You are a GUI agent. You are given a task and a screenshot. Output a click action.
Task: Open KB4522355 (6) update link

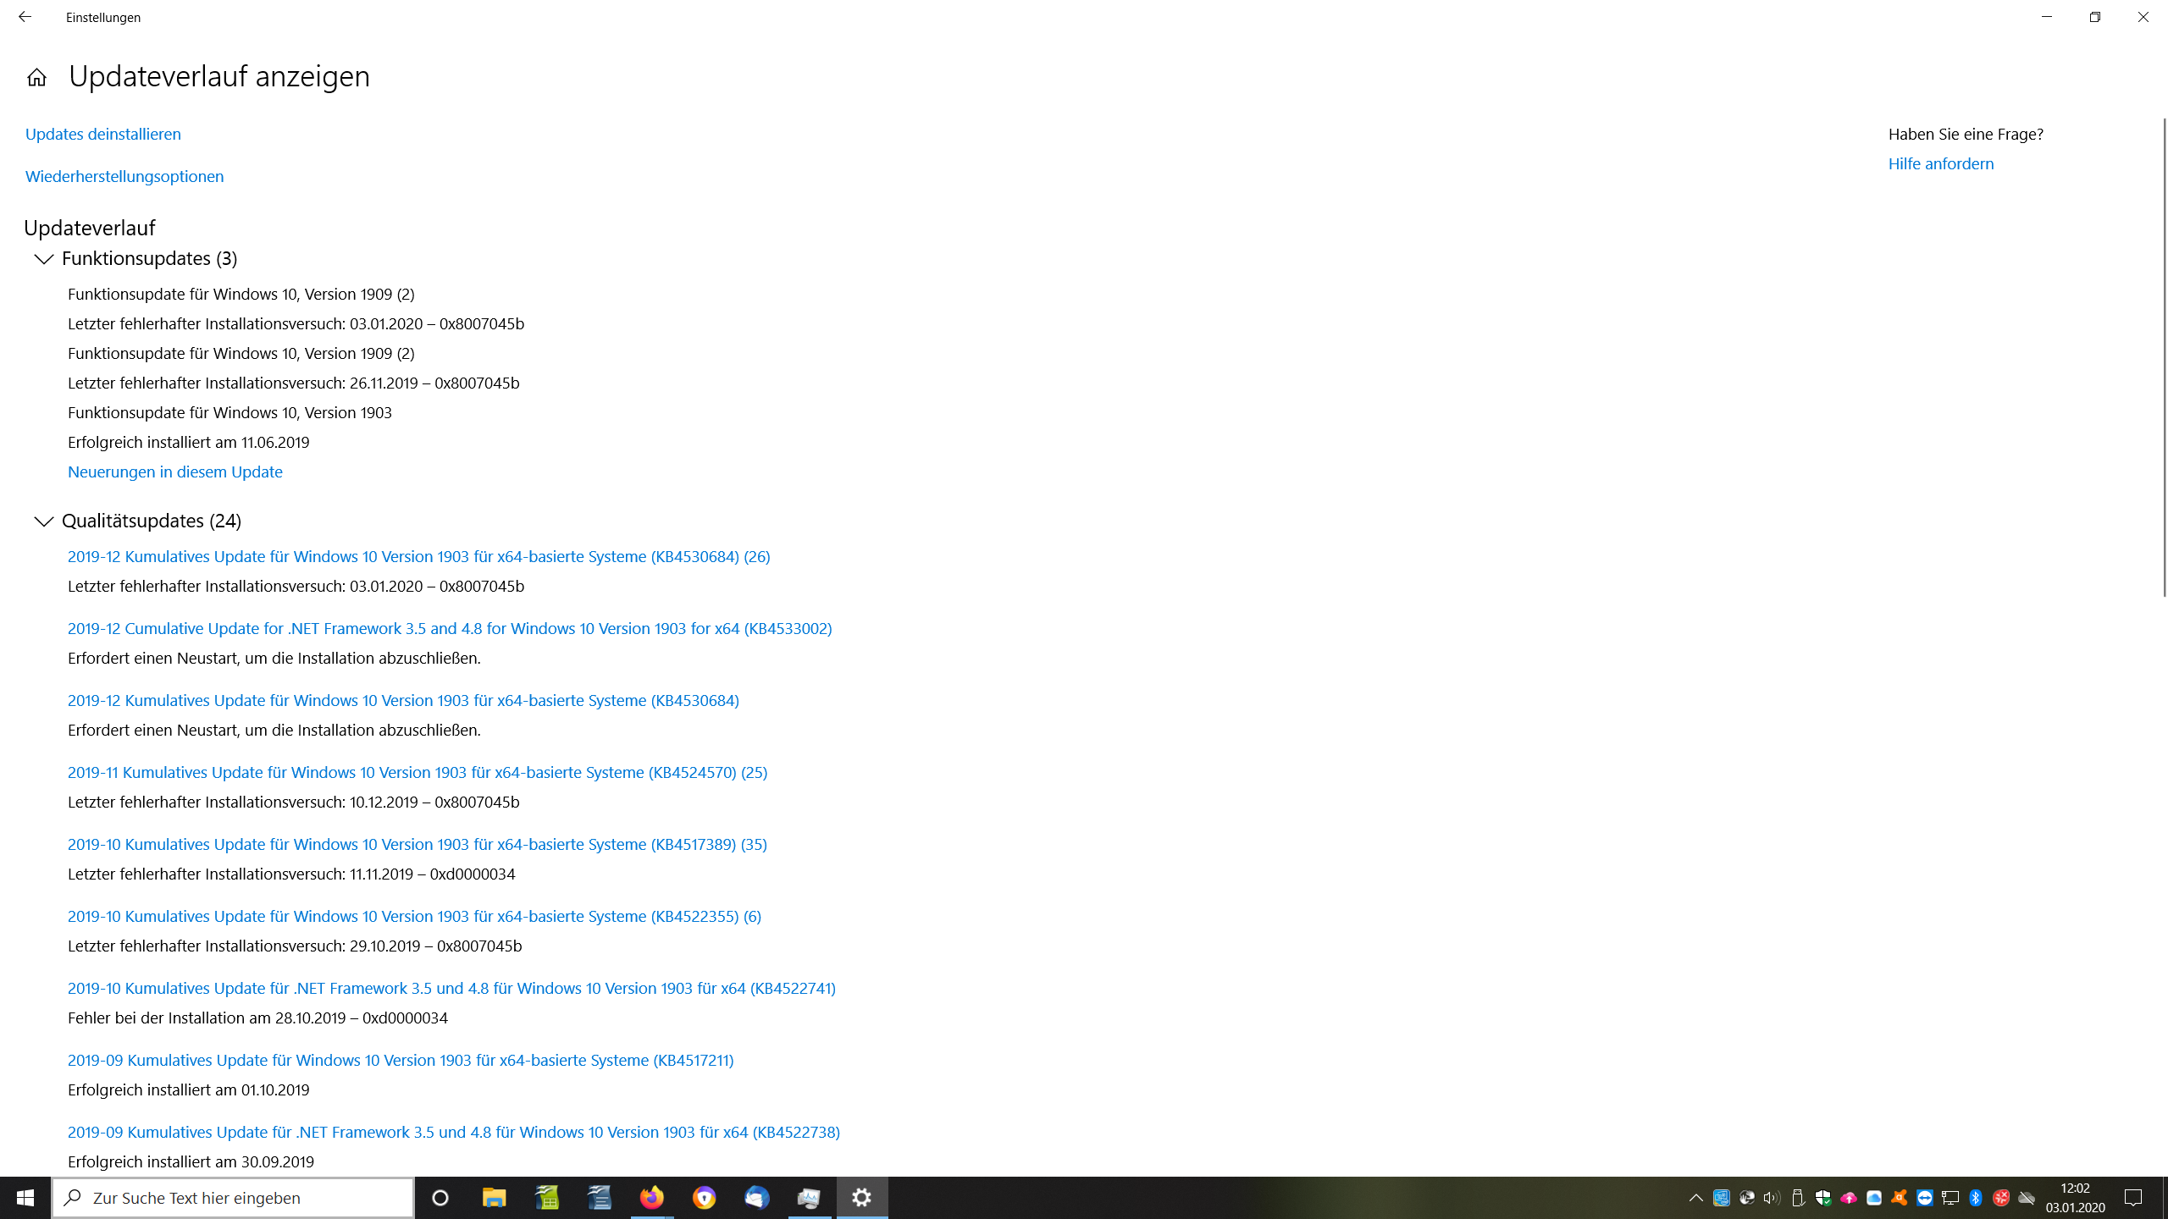click(414, 916)
